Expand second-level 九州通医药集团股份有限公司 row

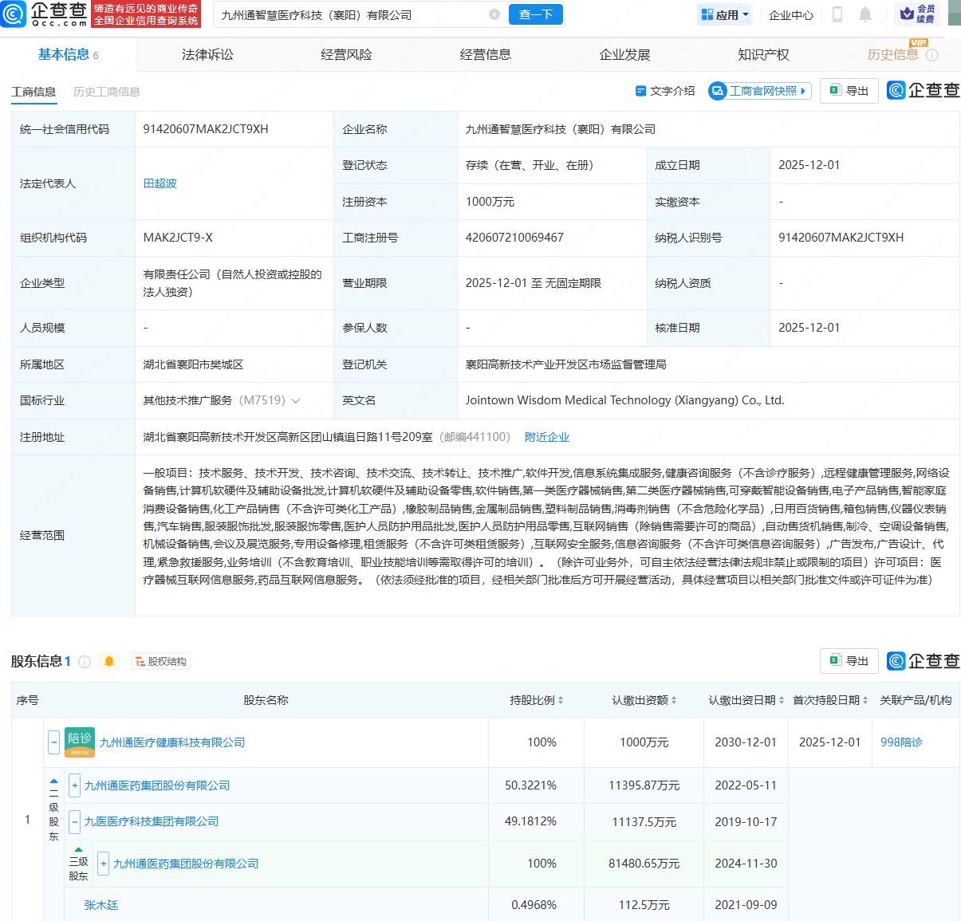74,785
